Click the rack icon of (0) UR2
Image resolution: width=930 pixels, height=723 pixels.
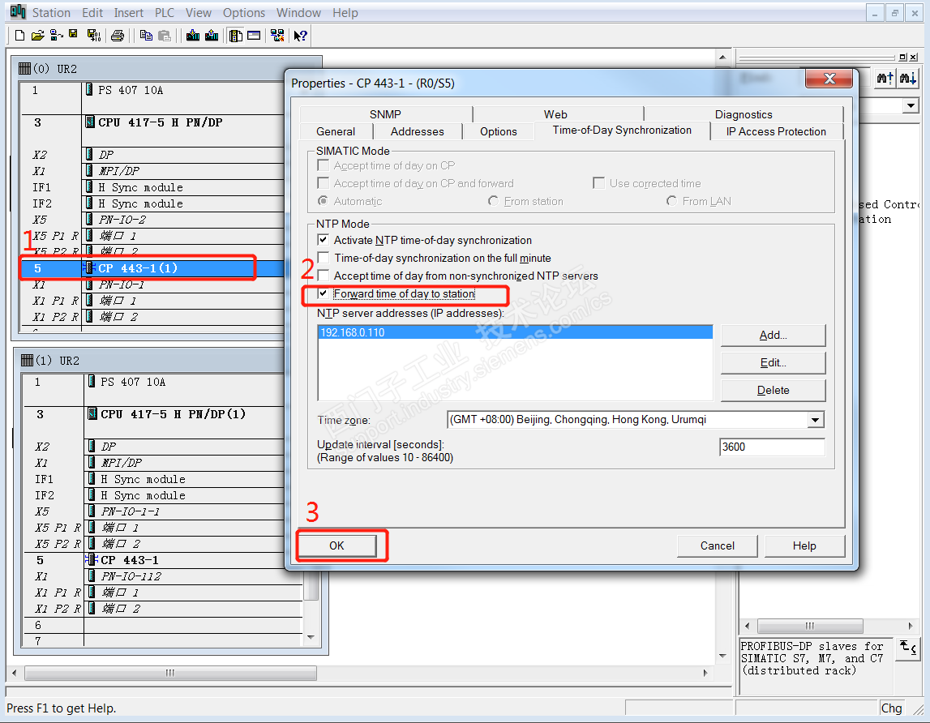point(24,69)
